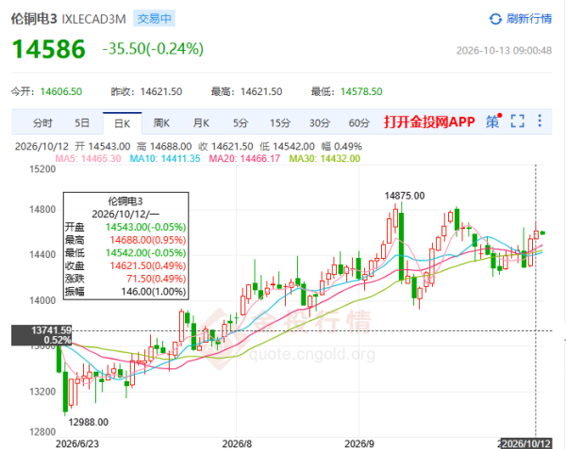Click the 伦铜电3 instrument title

click(x=34, y=19)
